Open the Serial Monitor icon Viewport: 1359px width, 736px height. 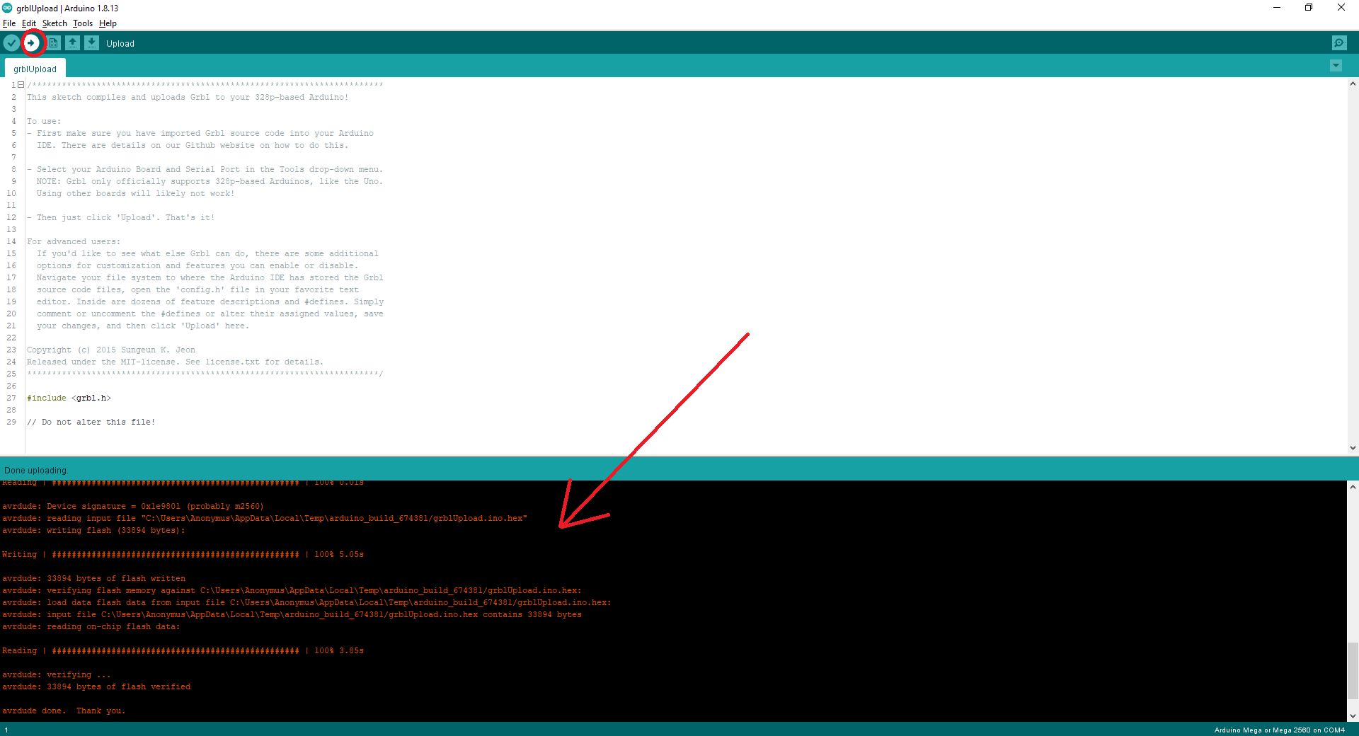click(x=1339, y=43)
